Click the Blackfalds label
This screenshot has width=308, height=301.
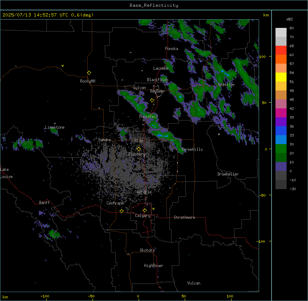(x=158, y=80)
